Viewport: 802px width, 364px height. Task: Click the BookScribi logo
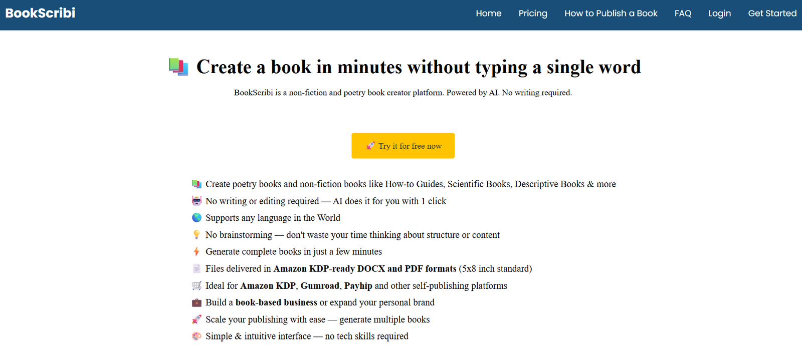40,13
